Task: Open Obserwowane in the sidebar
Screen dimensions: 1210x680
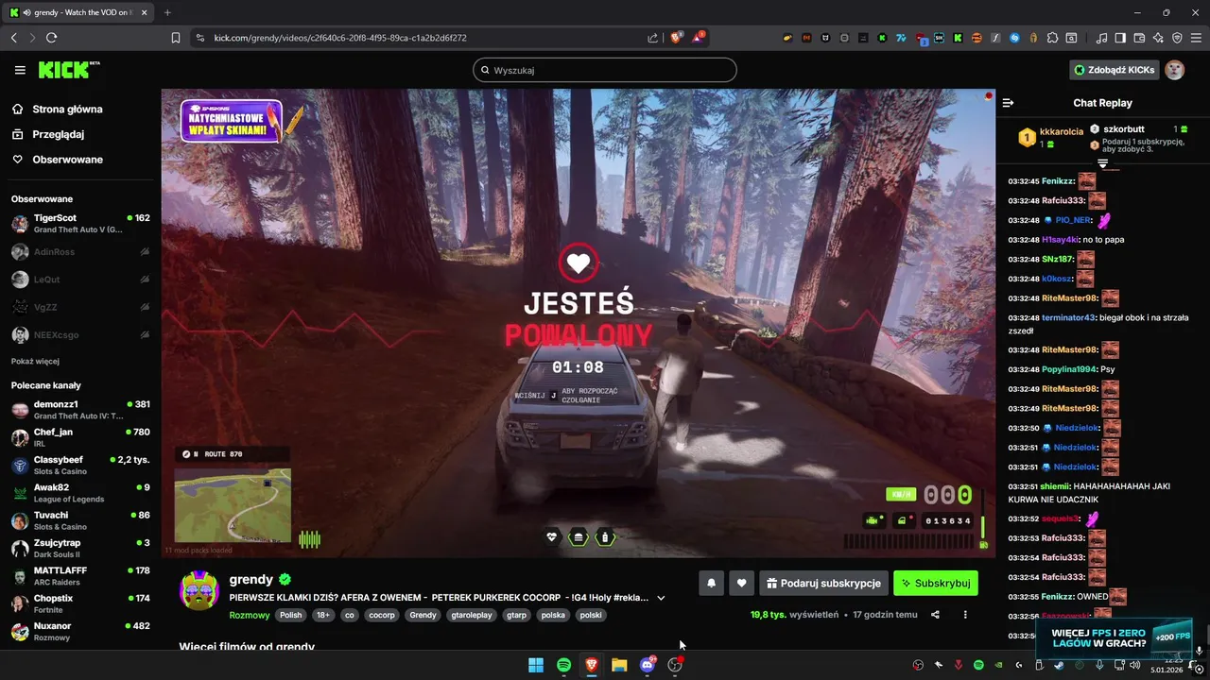Action: point(57,160)
